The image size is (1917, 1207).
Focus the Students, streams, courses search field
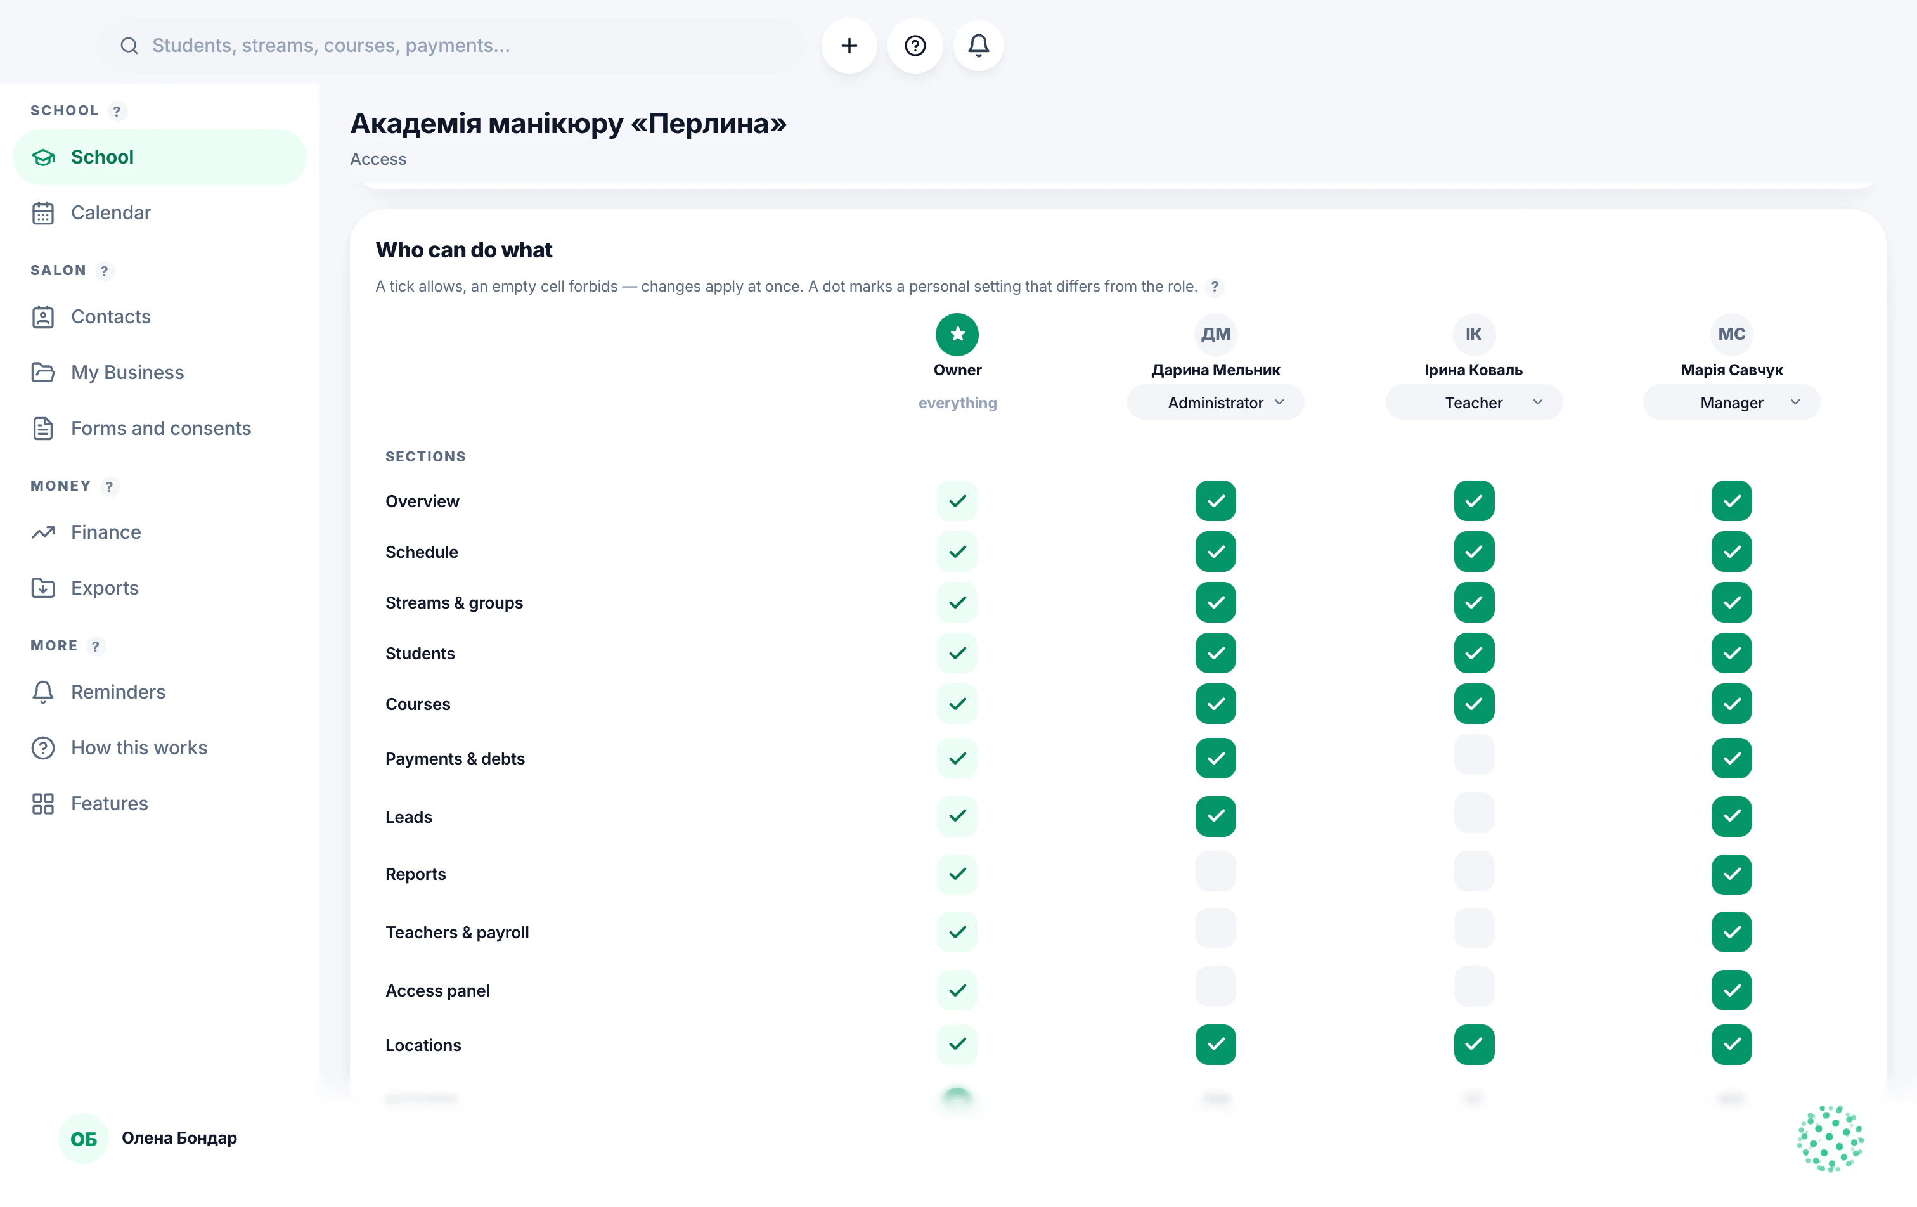click(452, 46)
